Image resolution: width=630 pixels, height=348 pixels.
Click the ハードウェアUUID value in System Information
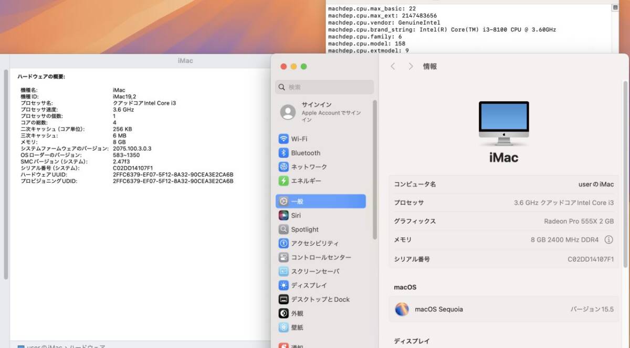pyautogui.click(x=173, y=175)
